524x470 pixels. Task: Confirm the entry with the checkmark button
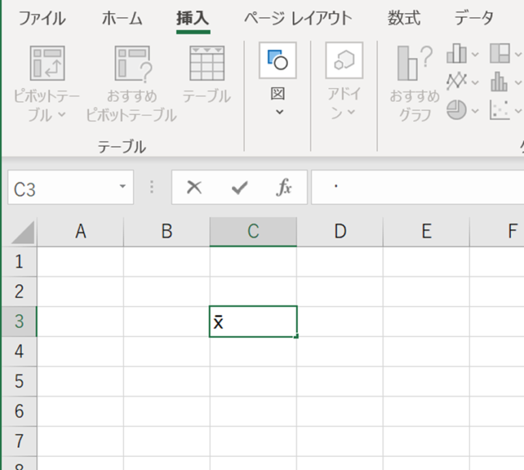tap(239, 188)
